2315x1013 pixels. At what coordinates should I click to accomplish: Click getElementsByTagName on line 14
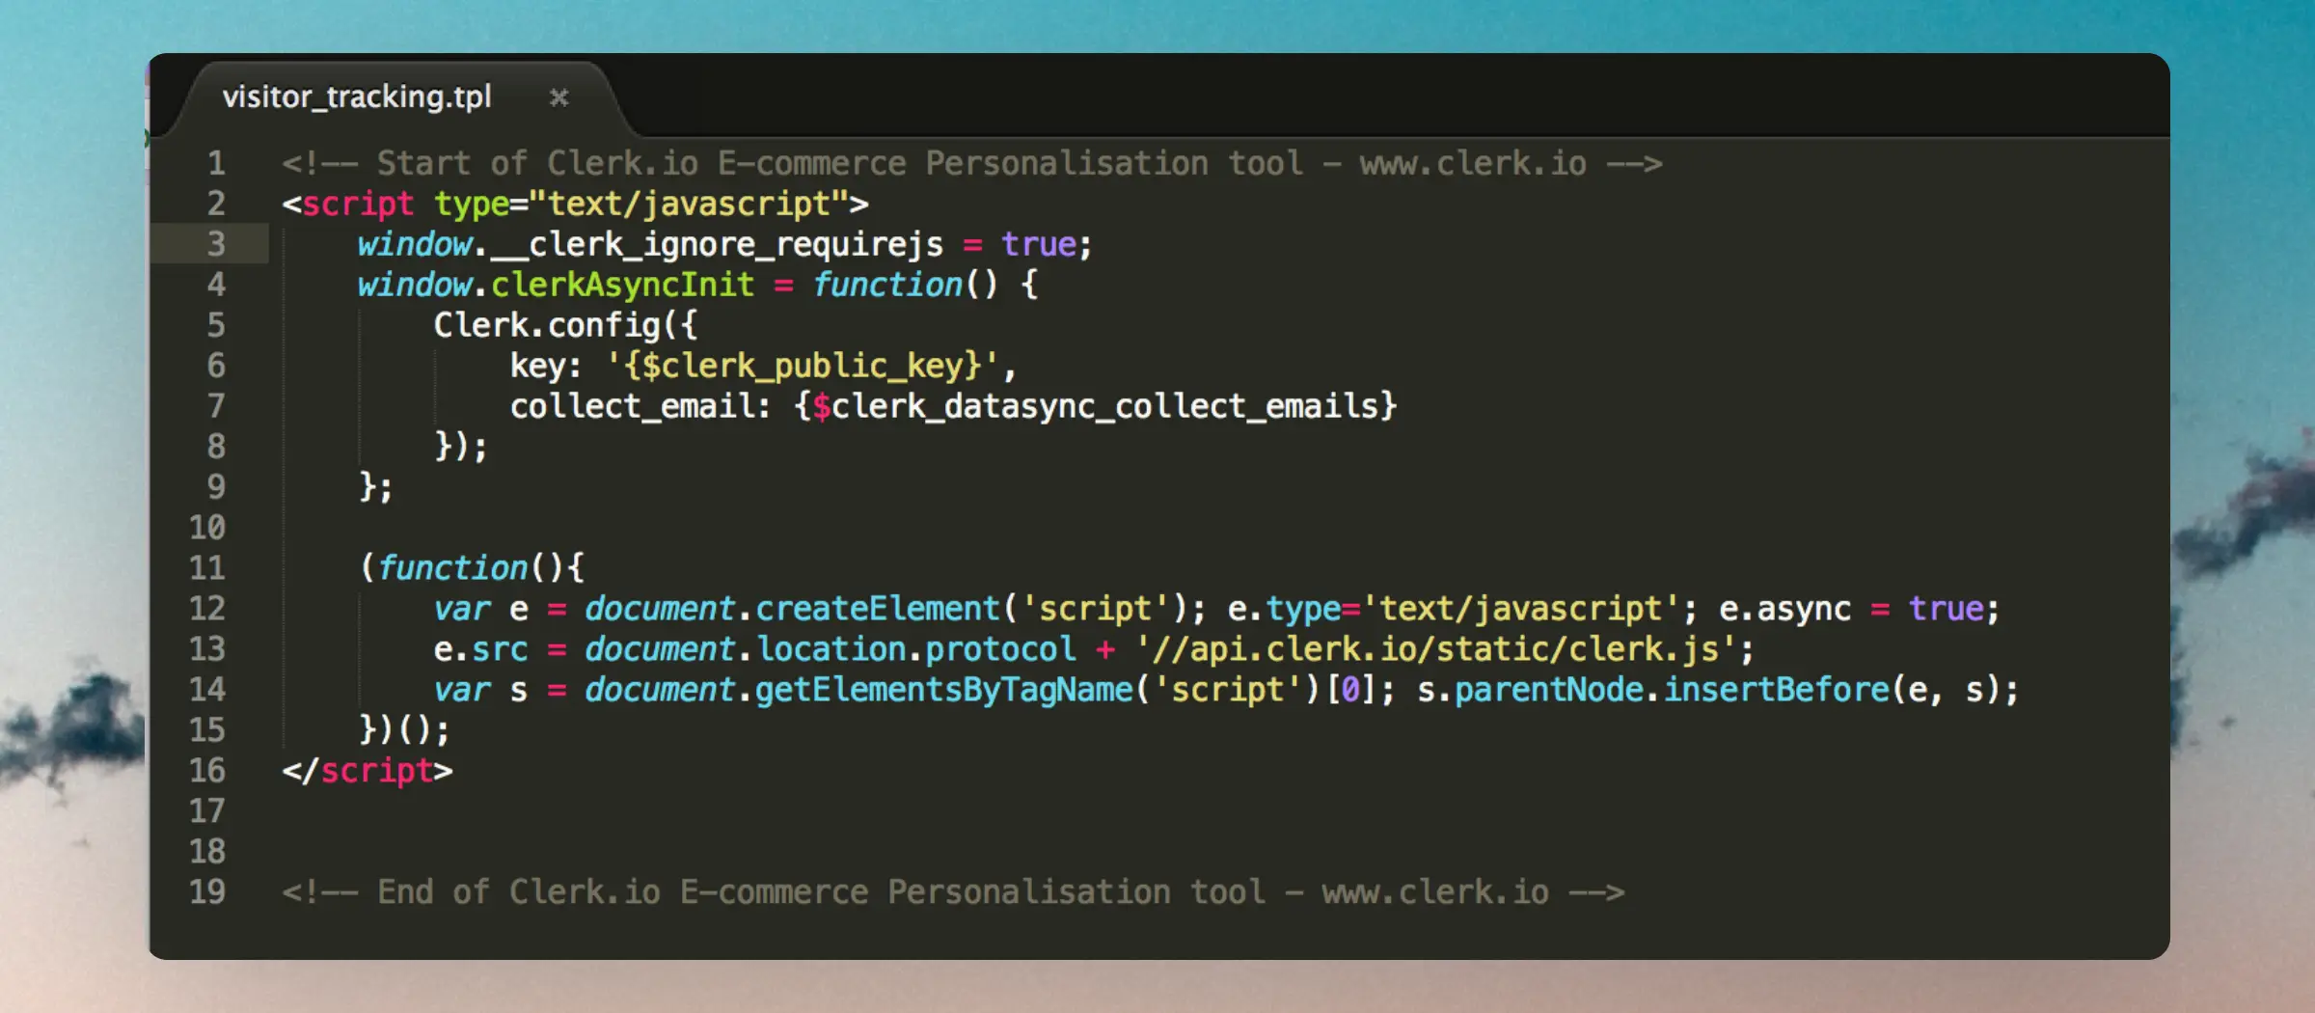point(943,691)
